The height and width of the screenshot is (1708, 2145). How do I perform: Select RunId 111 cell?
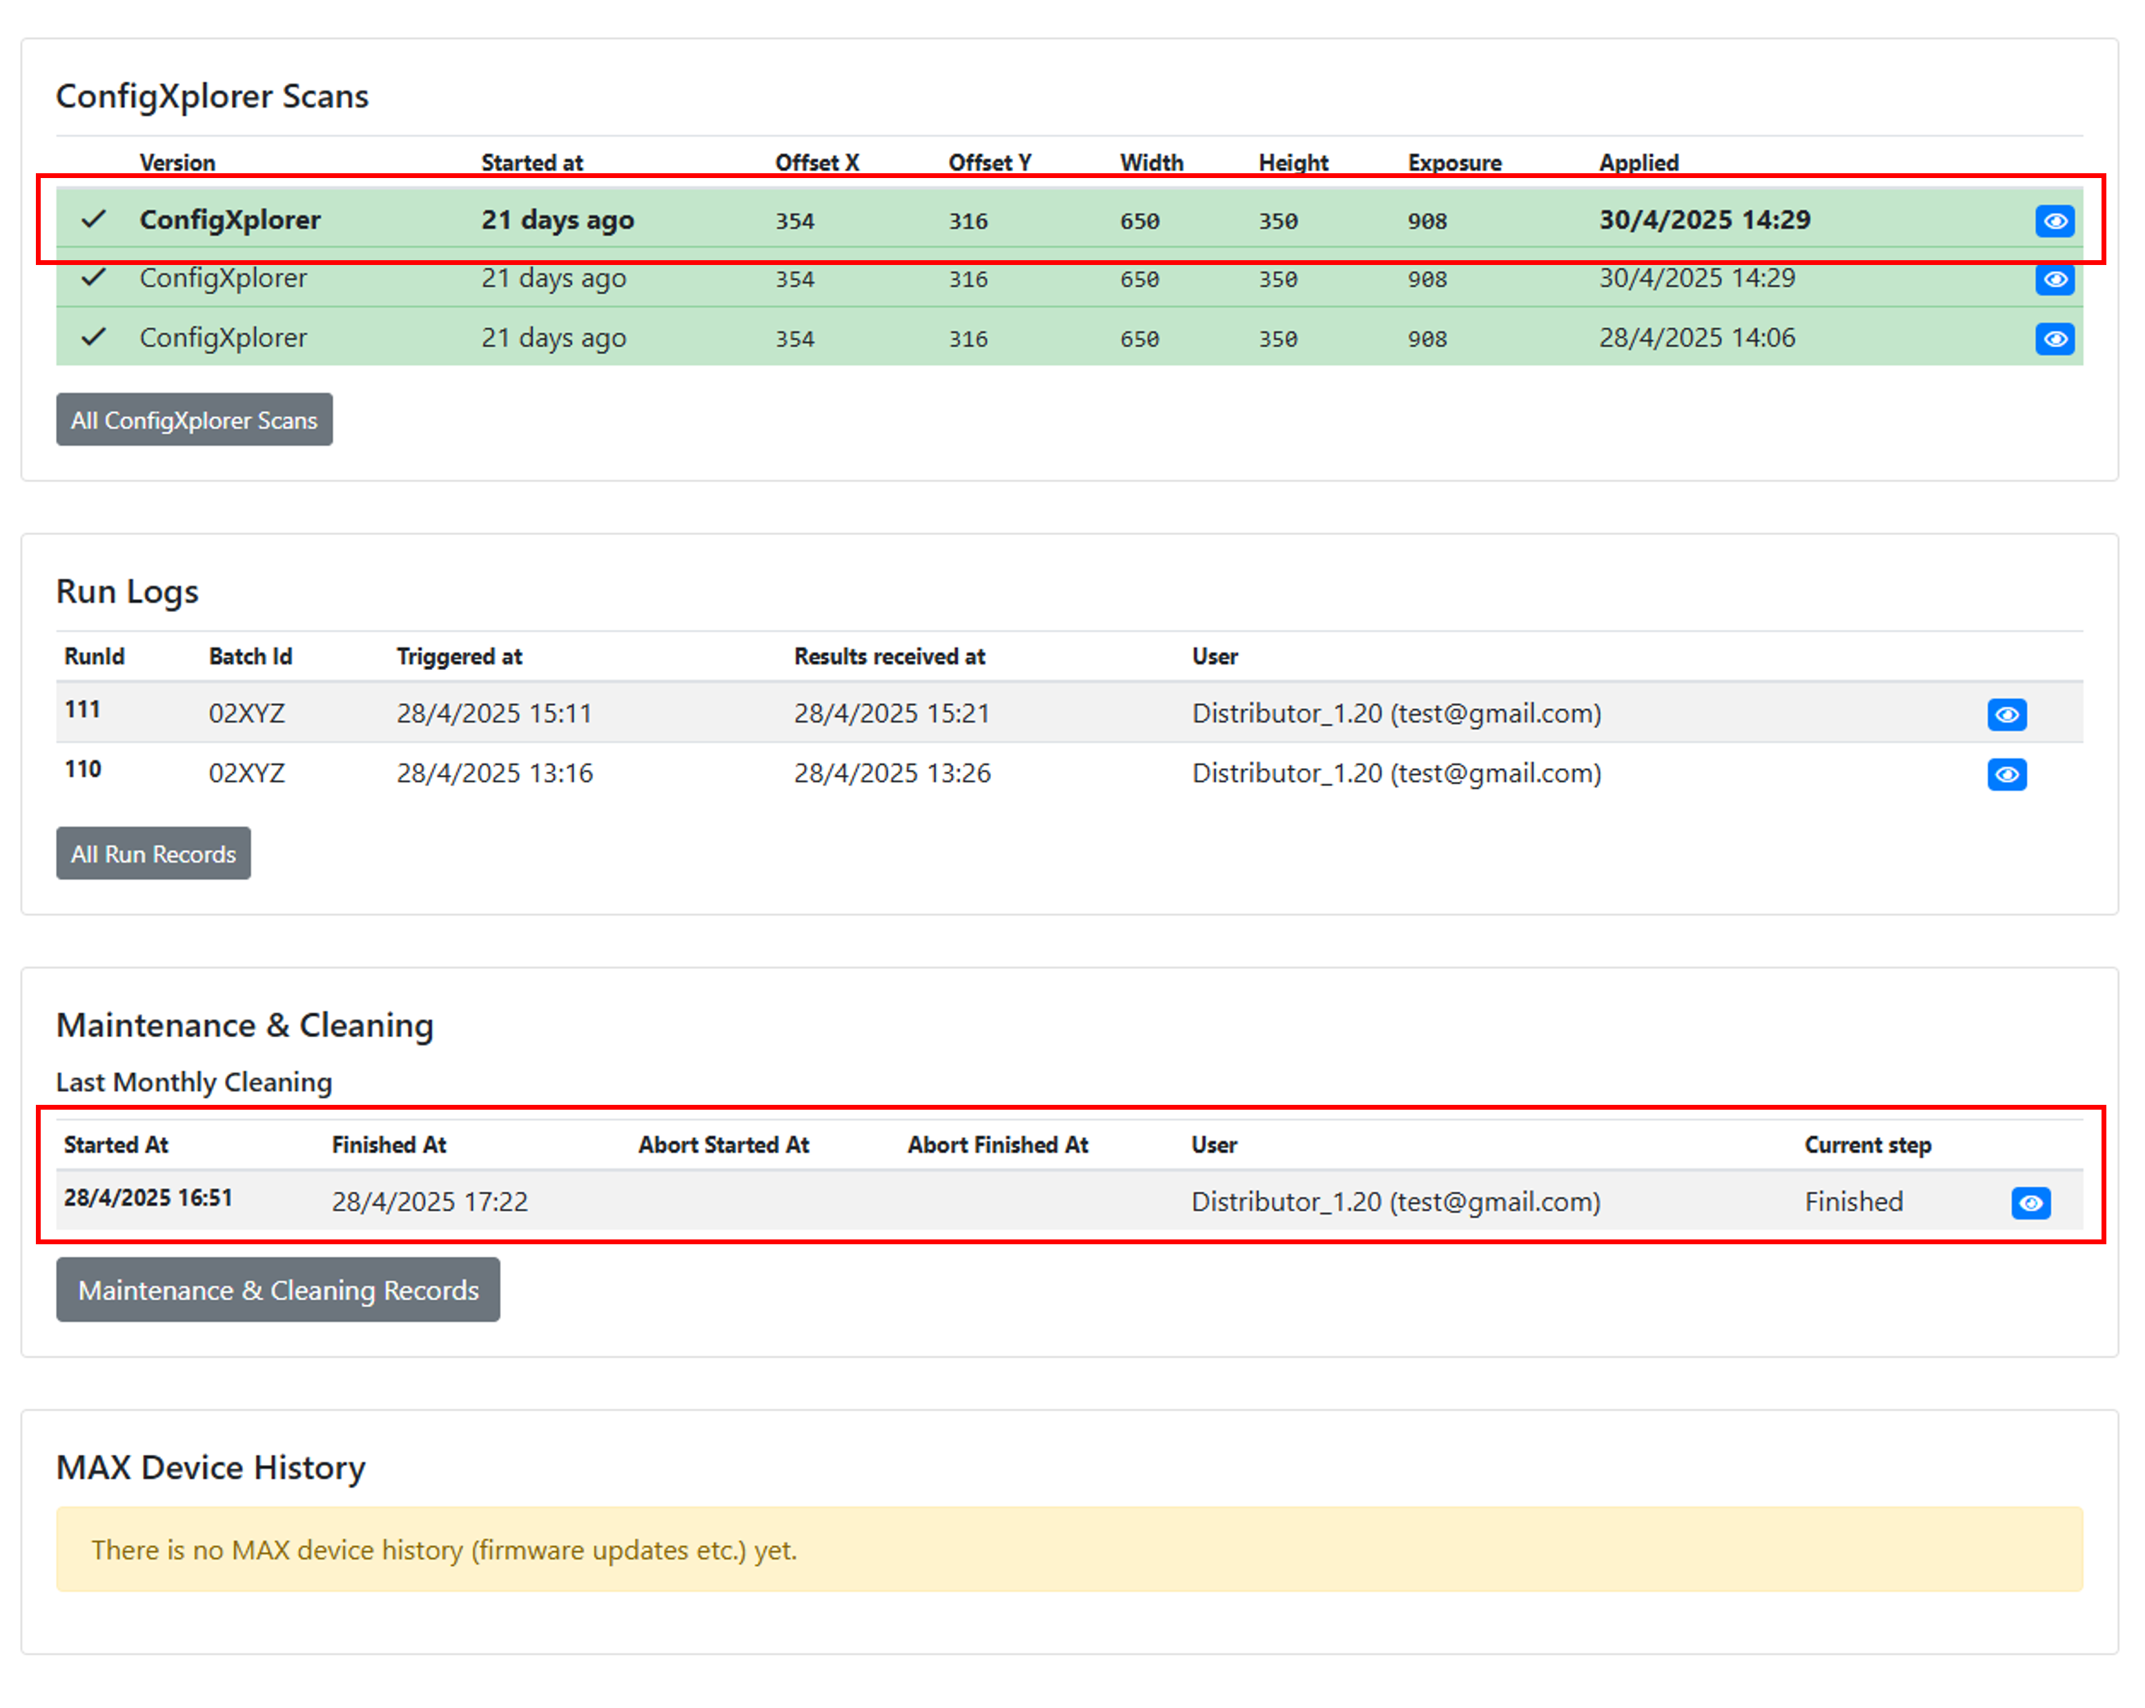pyautogui.click(x=83, y=710)
